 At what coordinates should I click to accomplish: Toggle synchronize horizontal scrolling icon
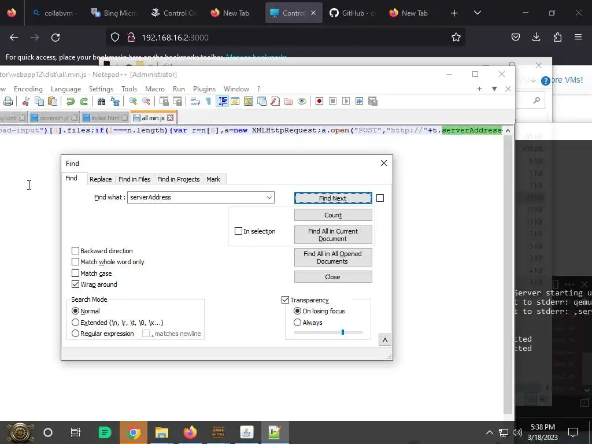[x=177, y=101]
